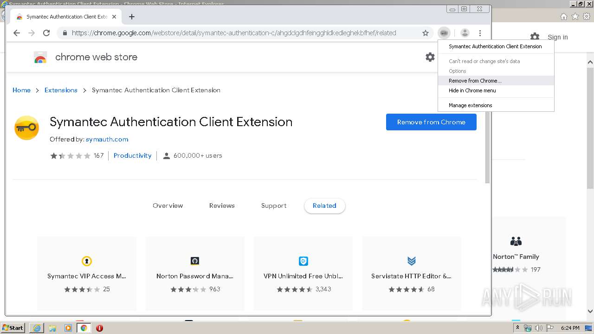Select Hide in Chrome menu entry
Viewport: 594px width, 334px height.
tap(496, 90)
